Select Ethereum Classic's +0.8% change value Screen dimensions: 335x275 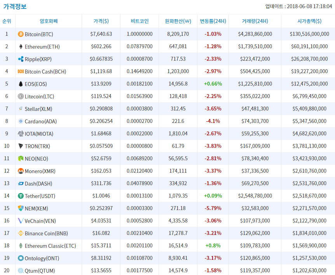click(x=213, y=245)
